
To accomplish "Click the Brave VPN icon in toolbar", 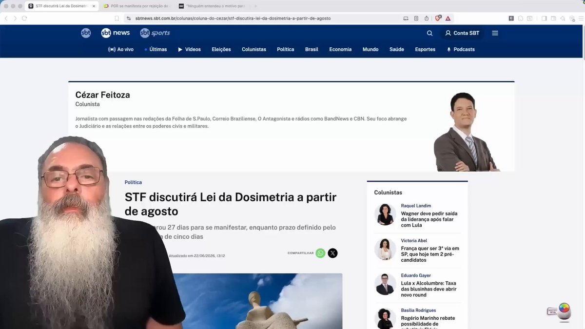I will [572, 19].
